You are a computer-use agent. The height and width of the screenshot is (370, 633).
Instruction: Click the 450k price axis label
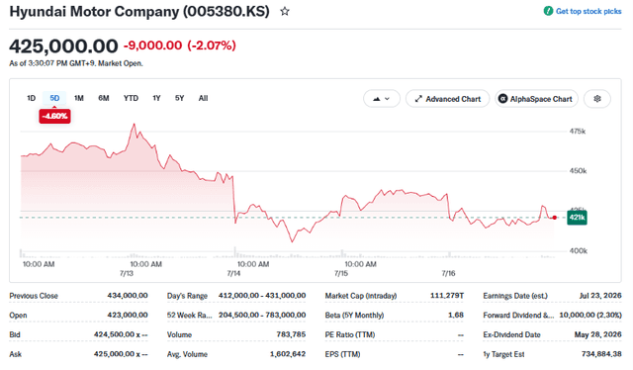(x=578, y=171)
